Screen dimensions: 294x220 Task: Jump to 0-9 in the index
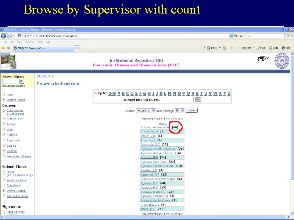pos(112,93)
